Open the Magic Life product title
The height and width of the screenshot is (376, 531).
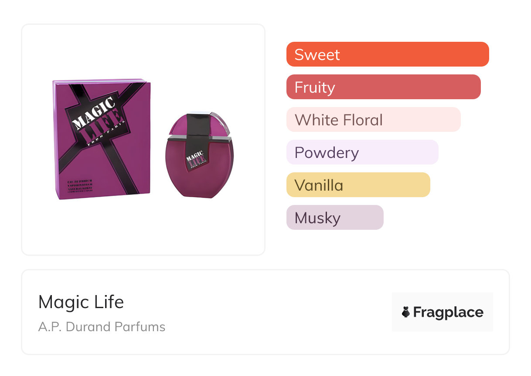pyautogui.click(x=81, y=302)
